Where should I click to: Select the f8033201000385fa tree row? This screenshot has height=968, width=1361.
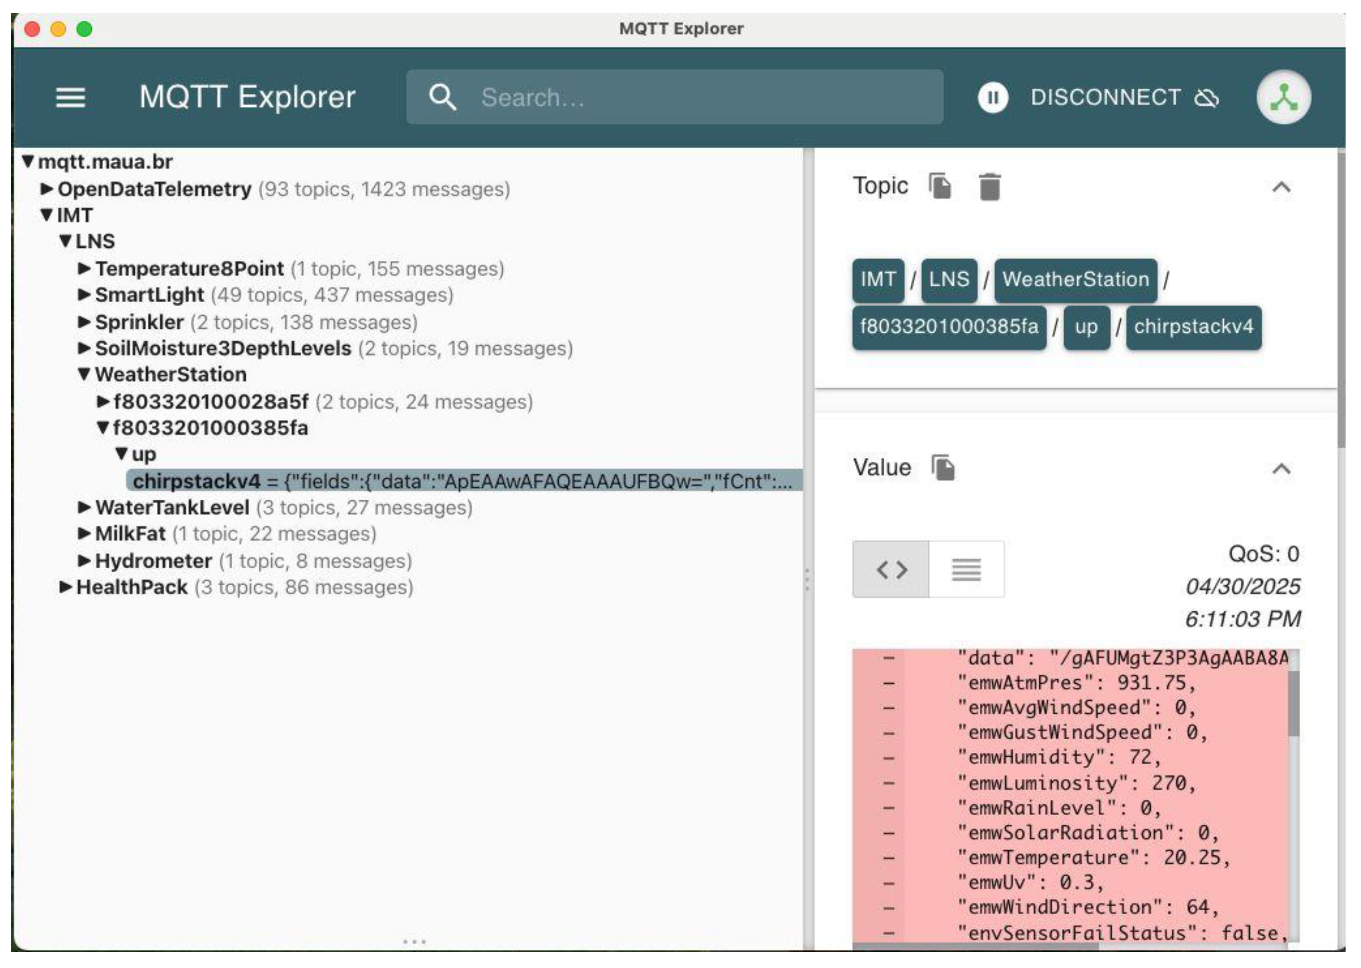click(x=203, y=429)
